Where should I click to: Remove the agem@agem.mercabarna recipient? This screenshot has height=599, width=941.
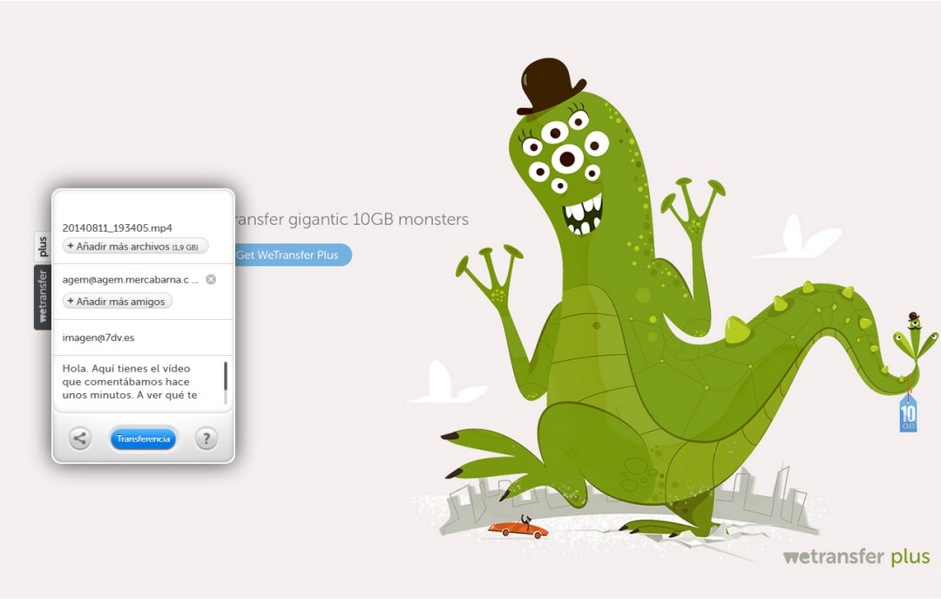tap(211, 279)
